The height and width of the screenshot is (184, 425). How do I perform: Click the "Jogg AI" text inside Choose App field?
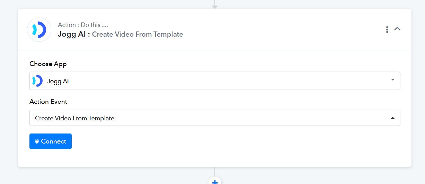tap(58, 82)
